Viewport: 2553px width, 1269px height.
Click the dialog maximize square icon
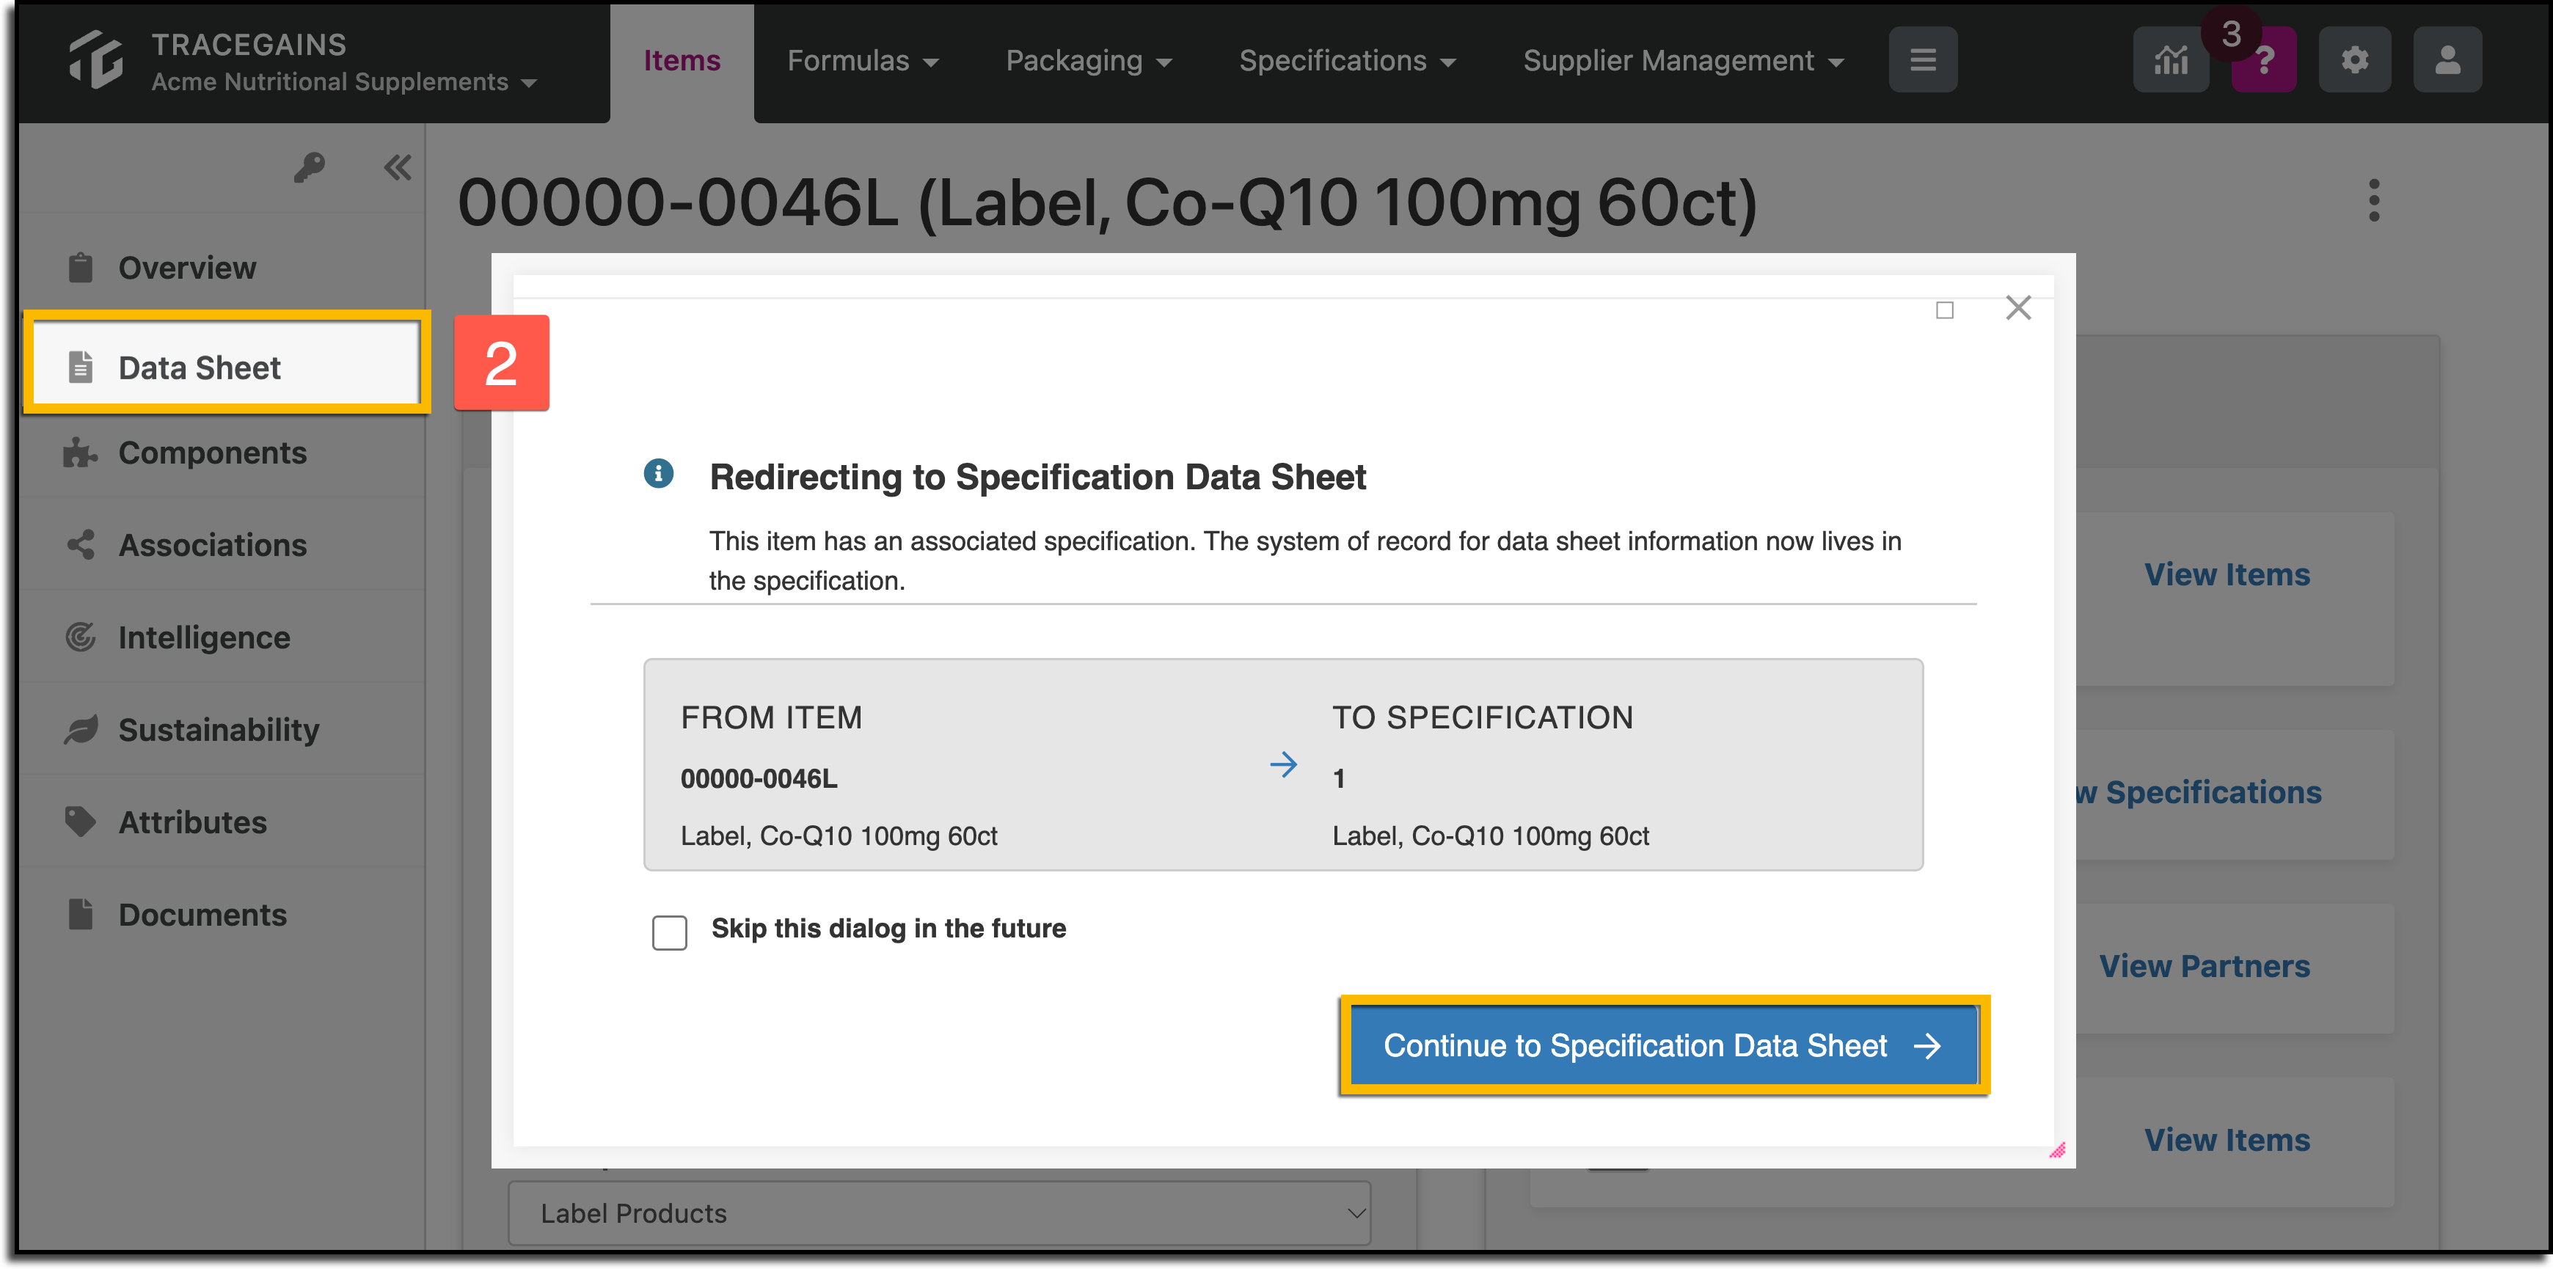point(1945,310)
